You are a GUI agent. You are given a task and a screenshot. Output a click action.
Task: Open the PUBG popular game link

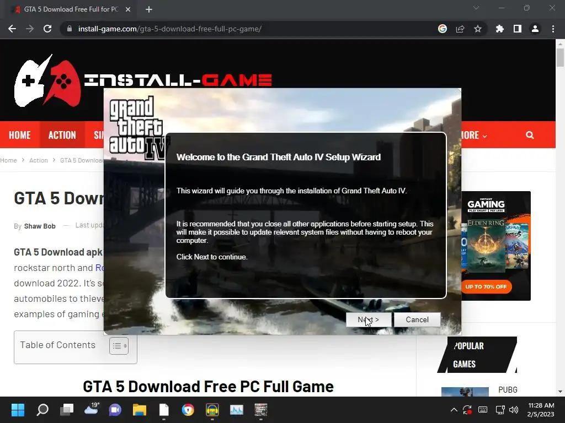[508, 390]
